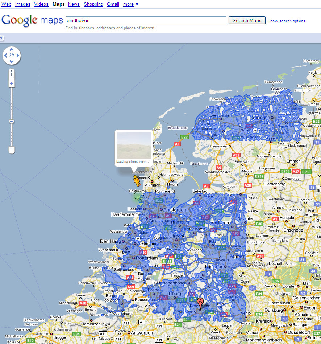Click the A28 shield near Meppel
Viewport: 321px width, 344px height.
pyautogui.click(x=247, y=185)
